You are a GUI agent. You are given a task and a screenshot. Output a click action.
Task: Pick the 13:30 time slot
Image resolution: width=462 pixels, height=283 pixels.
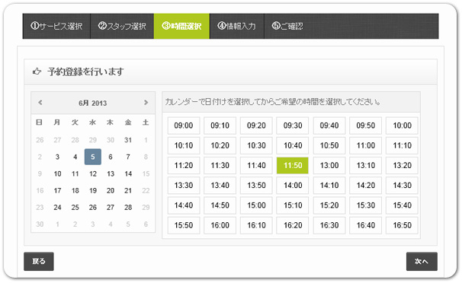point(184,186)
